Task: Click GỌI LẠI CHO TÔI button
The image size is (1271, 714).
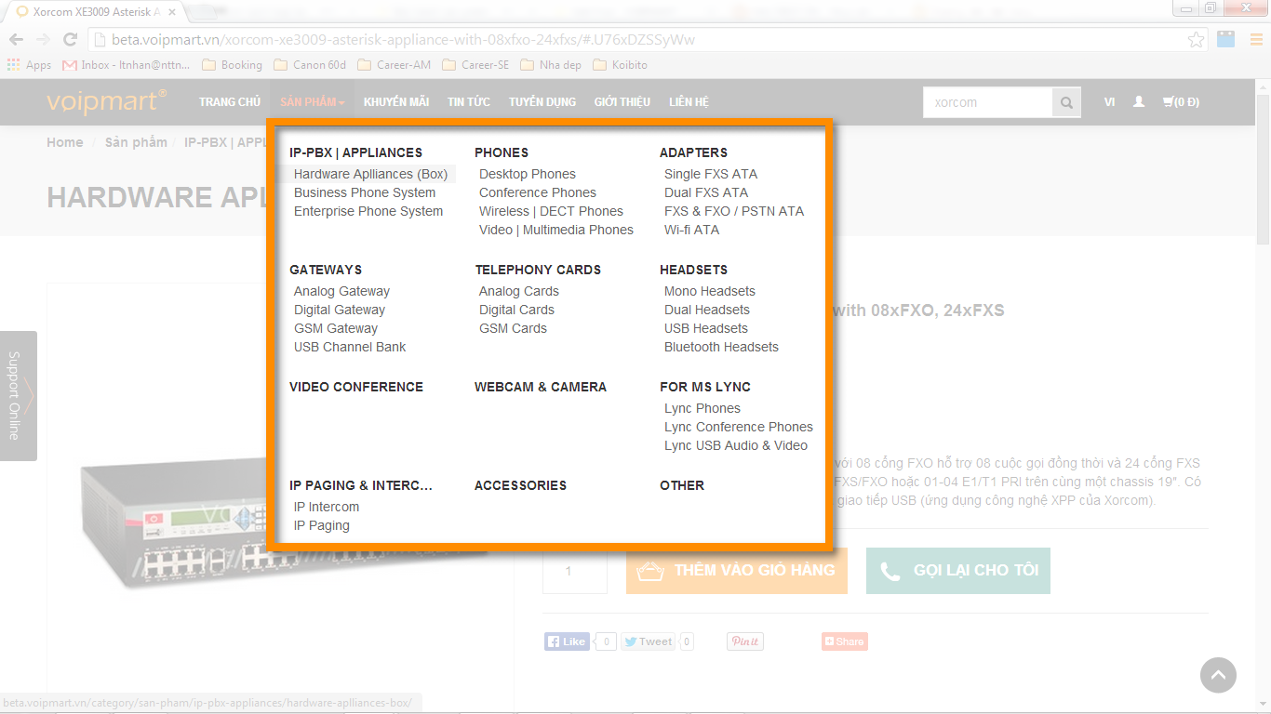Action: (958, 570)
